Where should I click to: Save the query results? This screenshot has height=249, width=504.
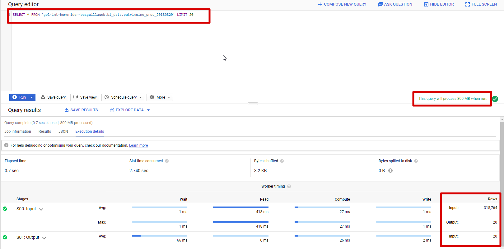coord(81,110)
